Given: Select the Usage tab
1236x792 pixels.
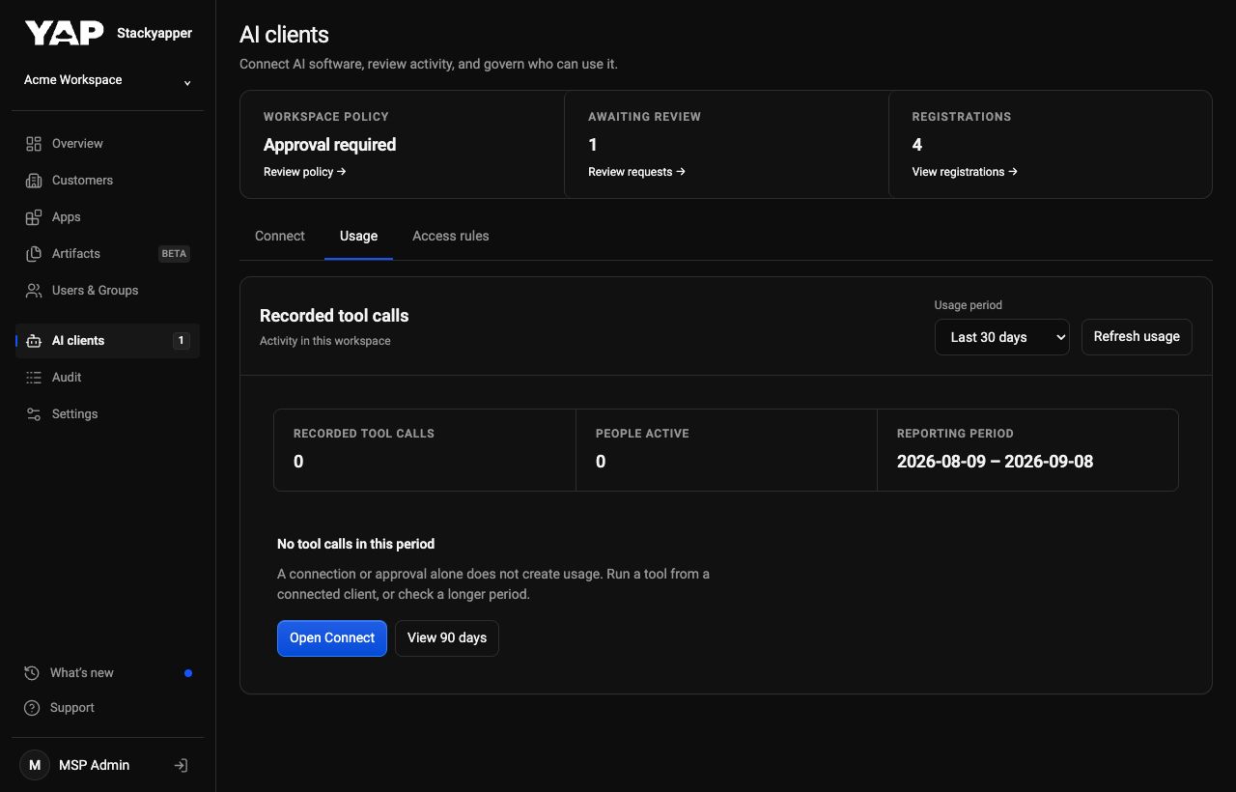Looking at the screenshot, I should click(x=358, y=236).
